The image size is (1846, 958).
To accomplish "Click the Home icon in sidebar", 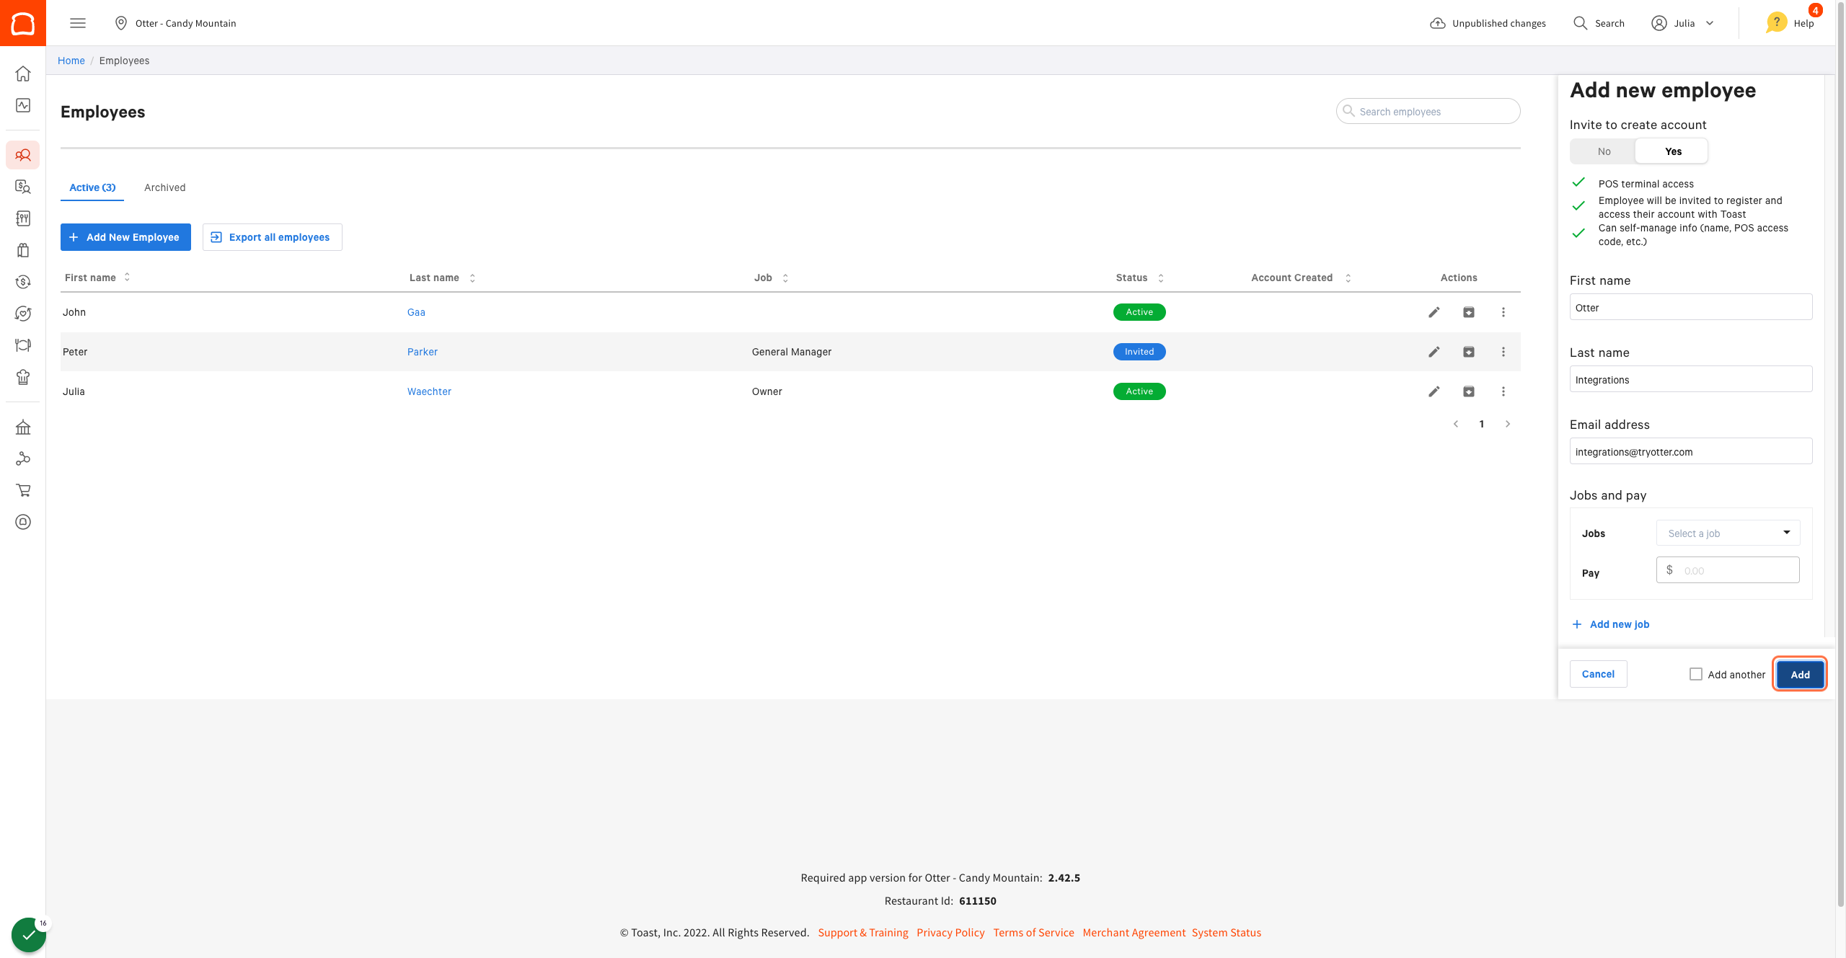I will pos(23,74).
